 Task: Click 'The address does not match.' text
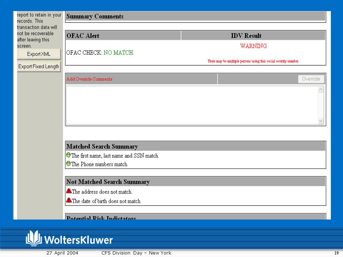pyautogui.click(x=102, y=192)
